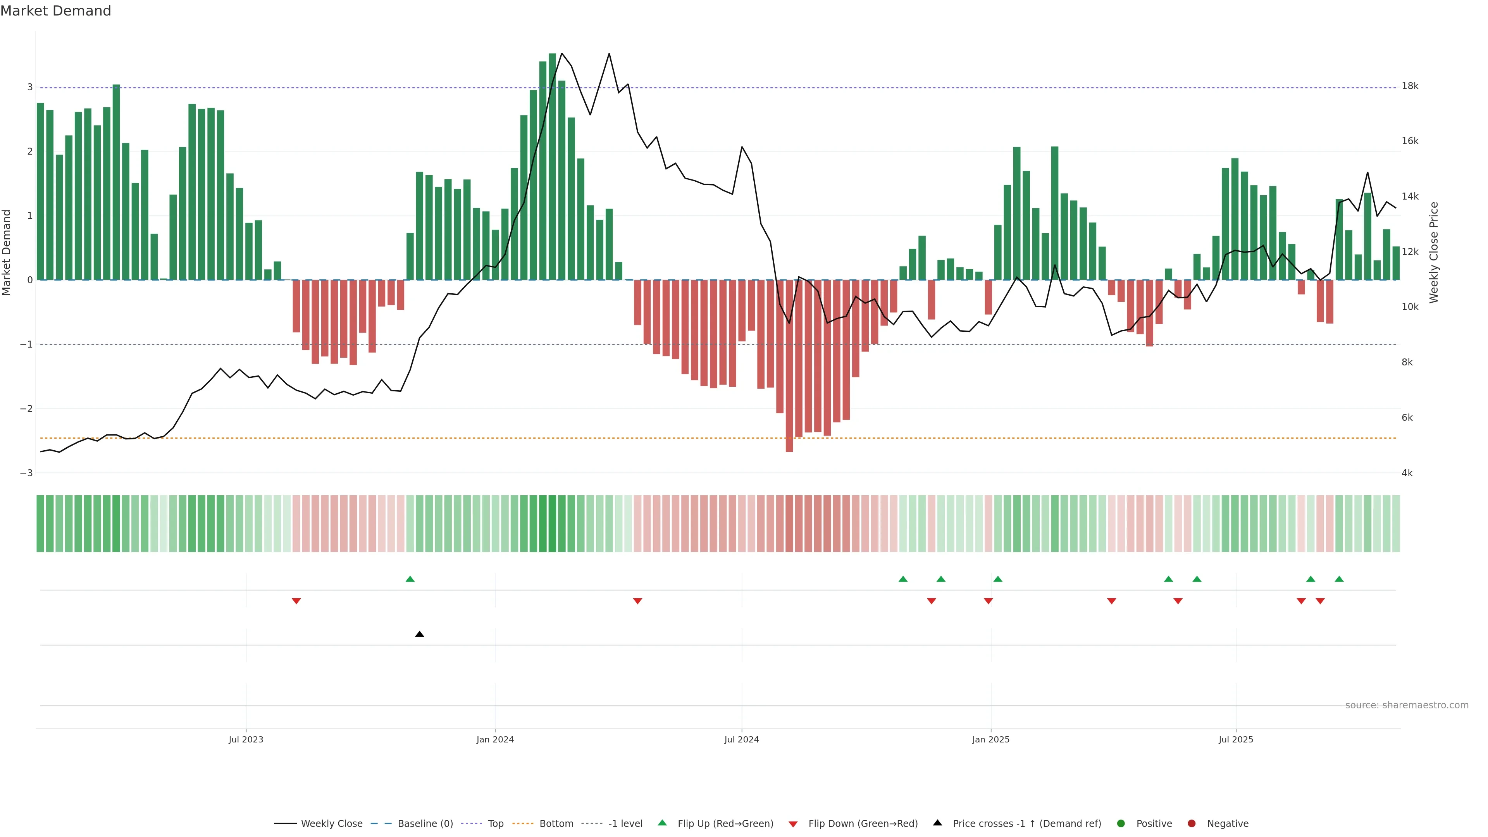1488x837 pixels.
Task: Click the leftmost red flip-down triangle marker
Action: (x=296, y=601)
